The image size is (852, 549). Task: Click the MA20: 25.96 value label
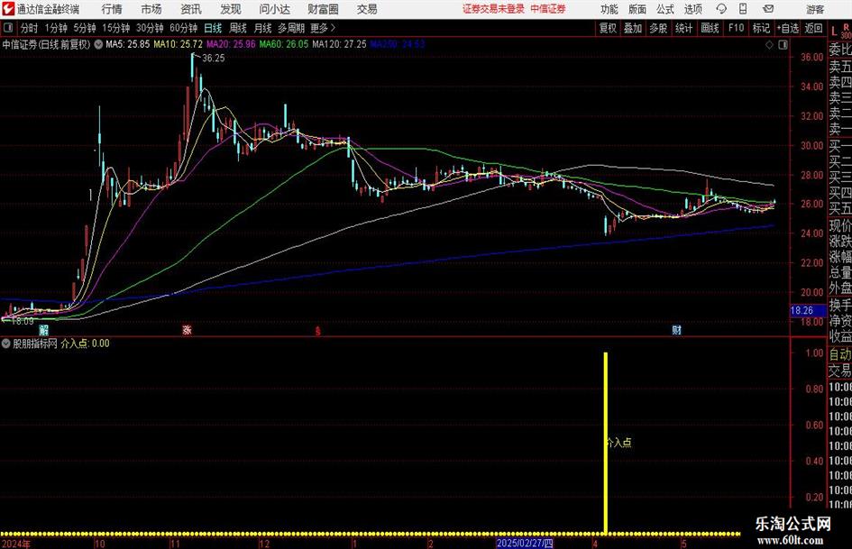(231, 44)
